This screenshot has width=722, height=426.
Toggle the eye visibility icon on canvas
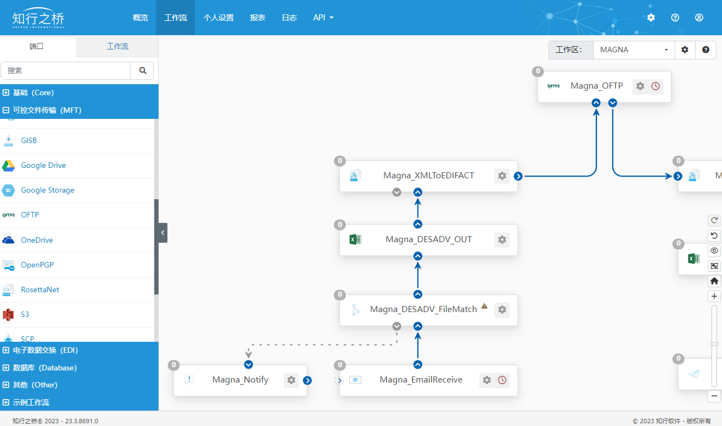pyautogui.click(x=714, y=250)
